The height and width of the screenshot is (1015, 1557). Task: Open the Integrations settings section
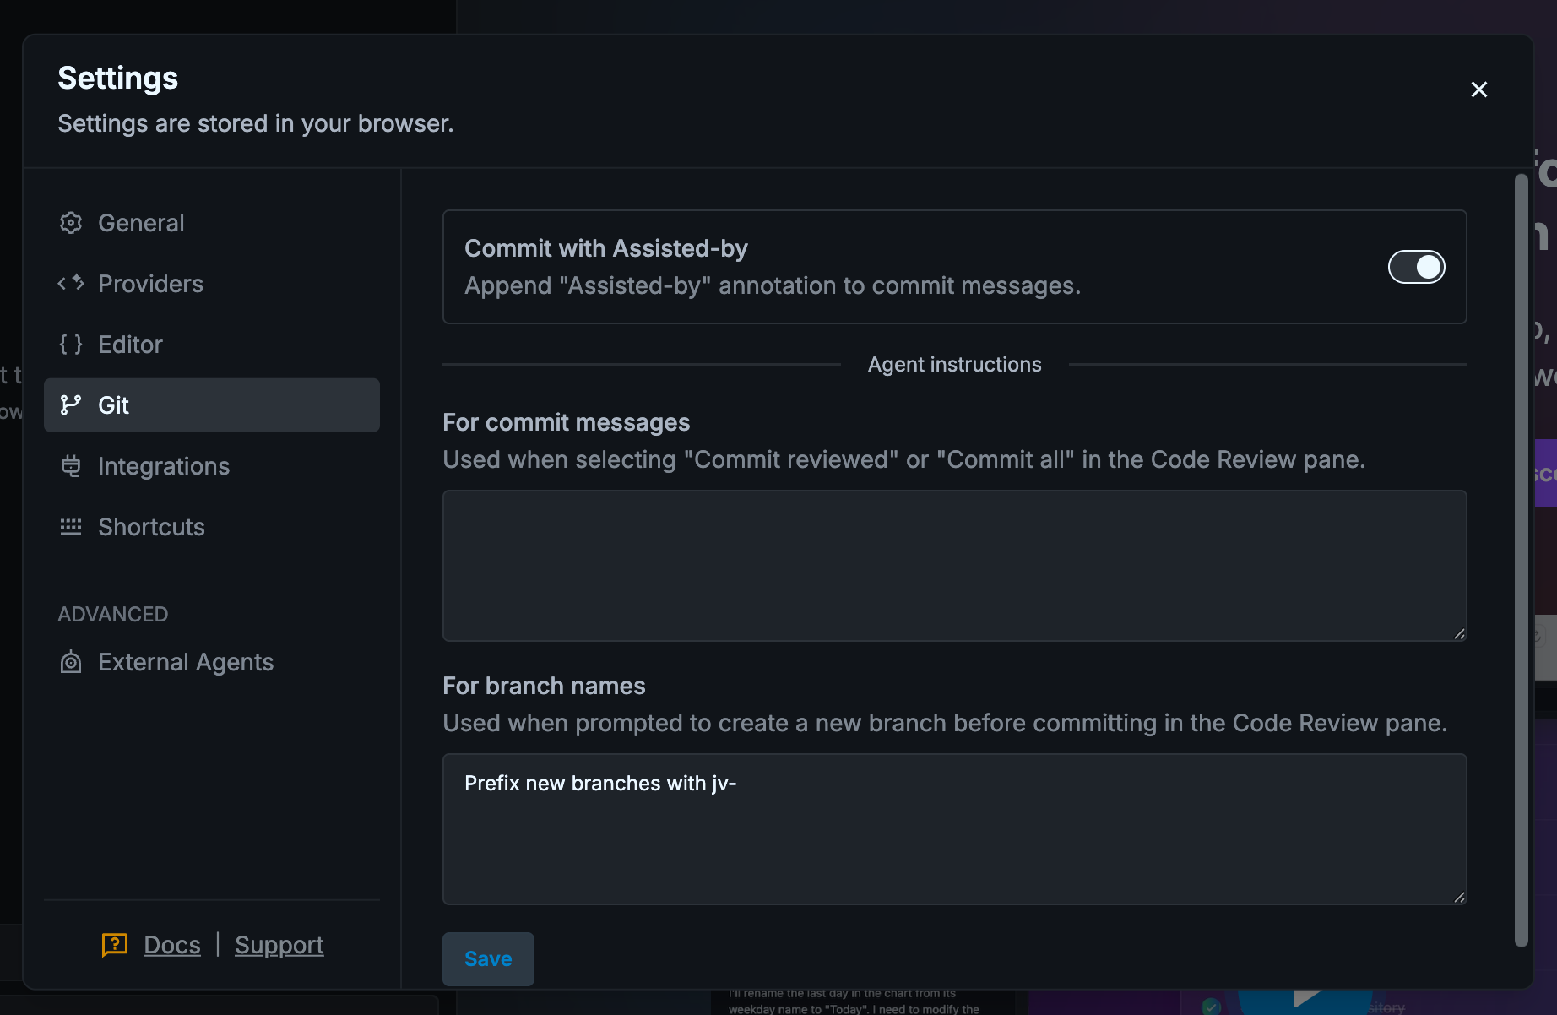[212, 466]
